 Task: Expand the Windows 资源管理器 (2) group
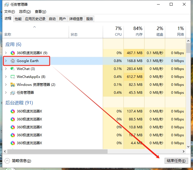click(6, 84)
